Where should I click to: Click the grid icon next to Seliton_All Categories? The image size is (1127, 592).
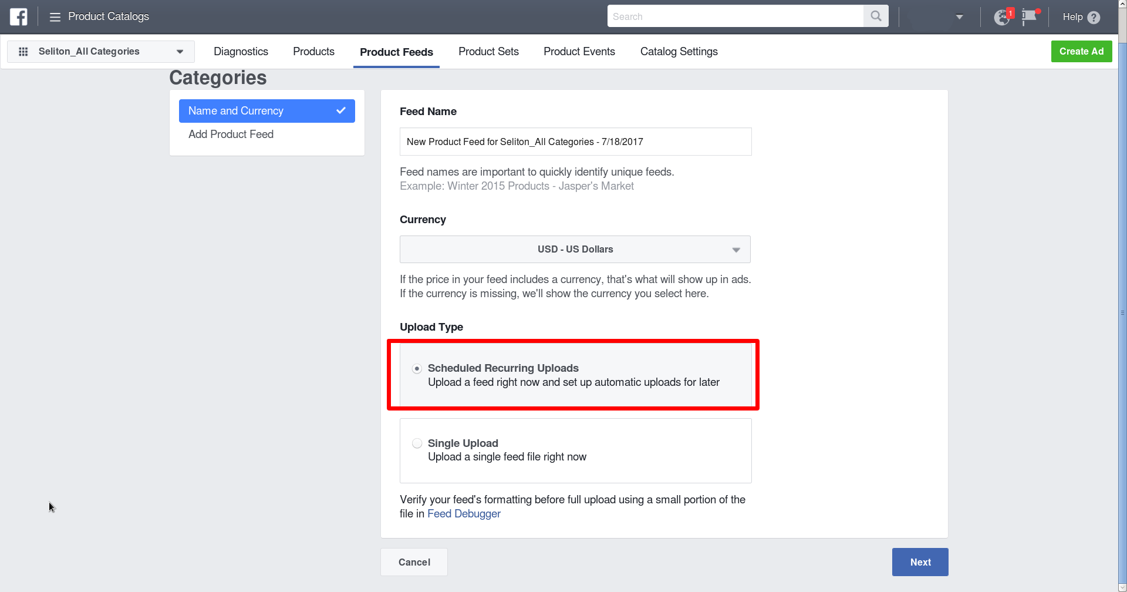[23, 51]
